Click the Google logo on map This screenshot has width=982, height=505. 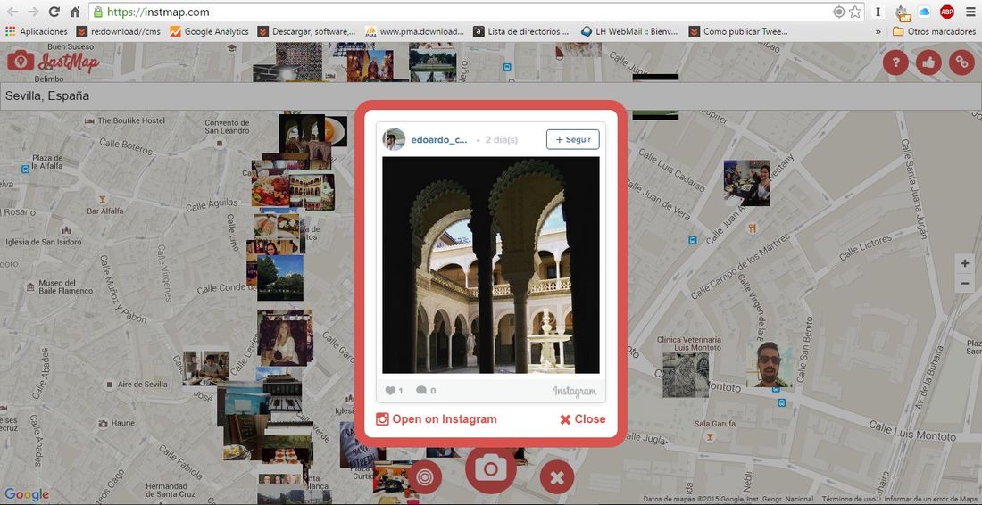(x=26, y=494)
